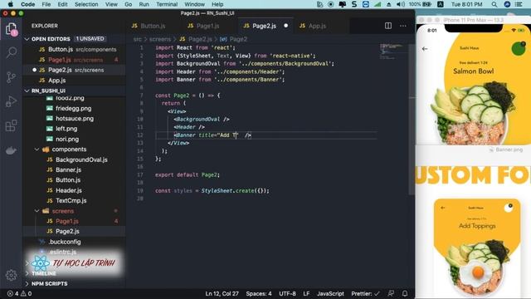The width and height of the screenshot is (531, 299).
Task: Click the Page2 symbol breadcrumb
Action: coord(234,39)
